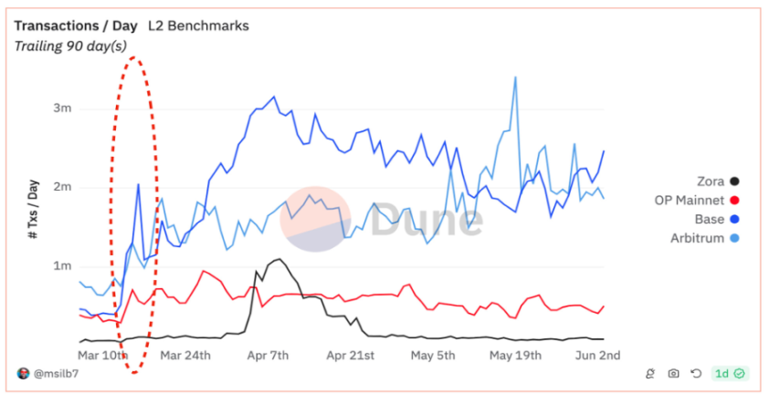Screen dimensions: 769x404
Task: Click the L2 Benchmarks title text
Action: [x=198, y=26]
